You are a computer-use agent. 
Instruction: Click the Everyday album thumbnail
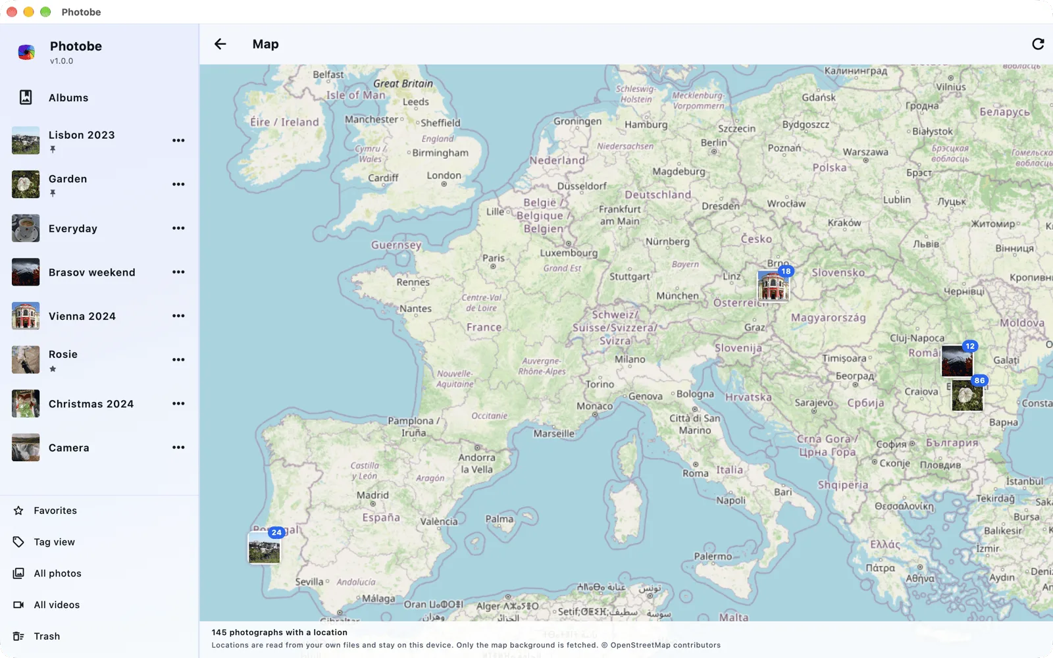click(x=26, y=228)
